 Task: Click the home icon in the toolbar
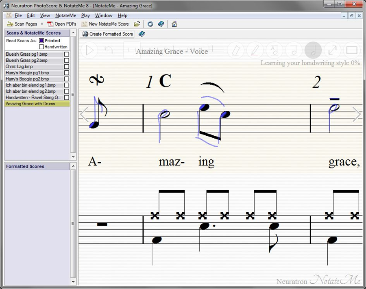tap(174, 24)
